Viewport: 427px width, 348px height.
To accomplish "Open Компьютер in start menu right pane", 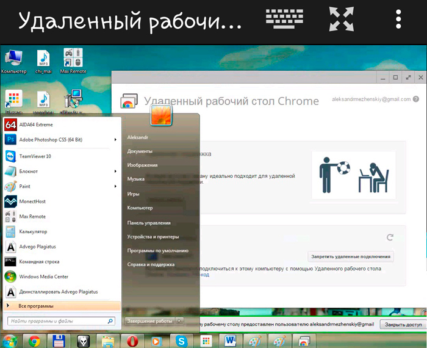I will [140, 208].
